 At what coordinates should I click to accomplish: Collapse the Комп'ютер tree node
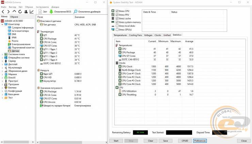2,24
